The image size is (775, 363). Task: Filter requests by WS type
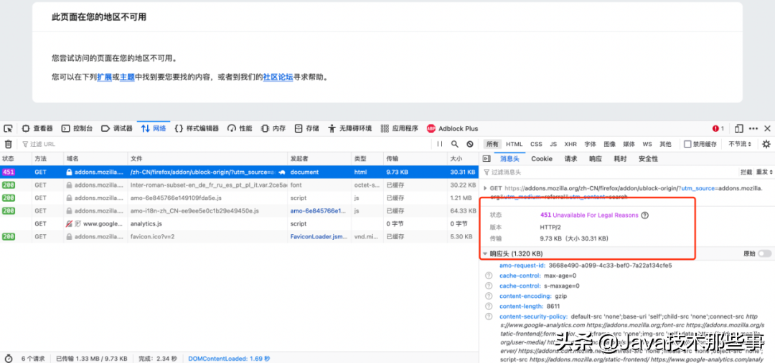coord(647,144)
